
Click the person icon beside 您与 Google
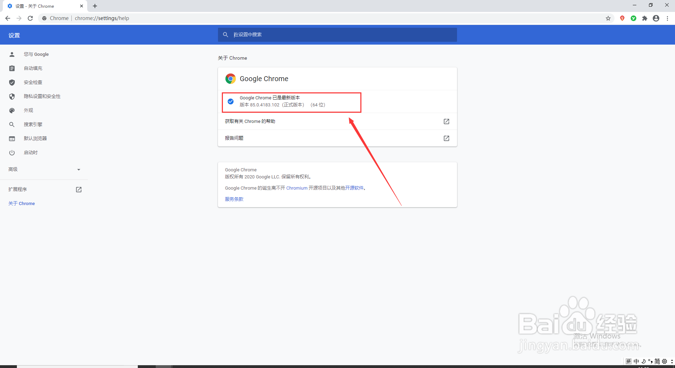12,54
